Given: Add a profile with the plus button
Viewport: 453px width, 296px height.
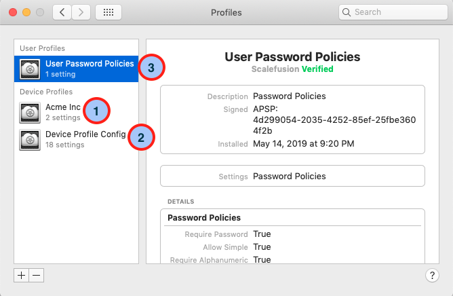Looking at the screenshot, I should tap(22, 275).
